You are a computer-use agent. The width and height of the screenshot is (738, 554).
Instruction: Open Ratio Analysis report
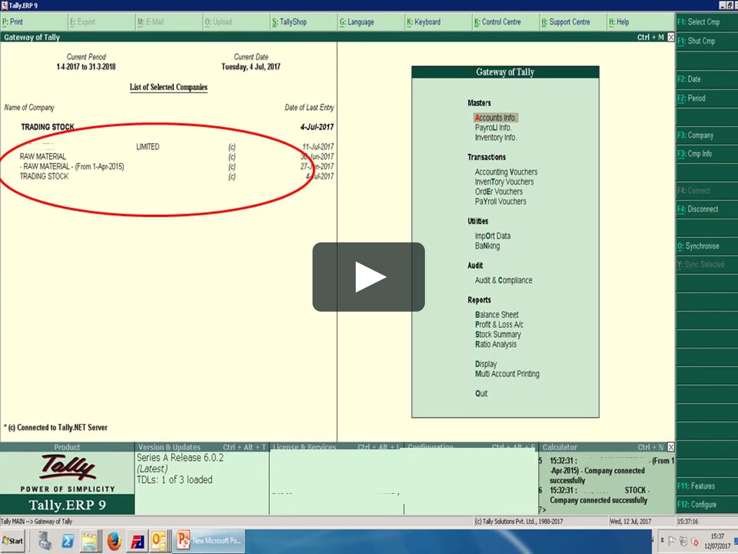click(x=496, y=345)
